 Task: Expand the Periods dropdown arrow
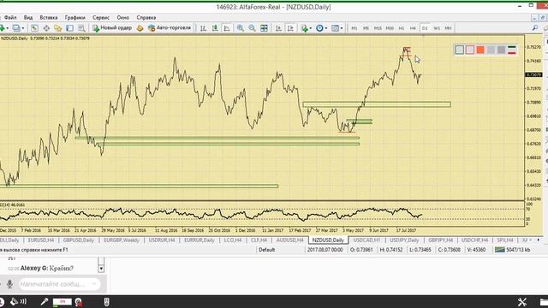coord(326,28)
